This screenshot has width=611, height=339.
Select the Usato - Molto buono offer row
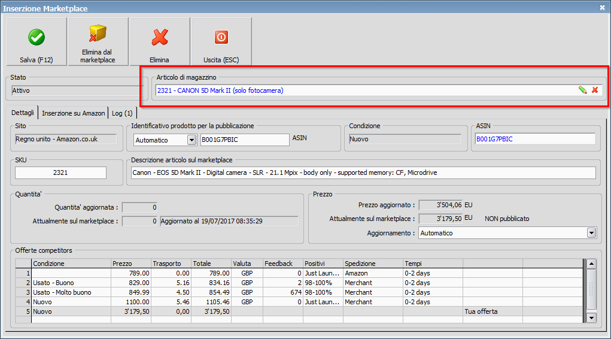pos(63,292)
